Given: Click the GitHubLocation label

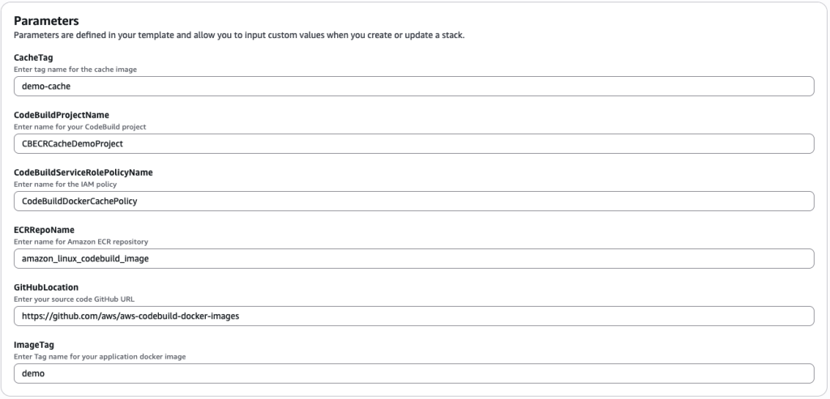Looking at the screenshot, I should pos(46,287).
